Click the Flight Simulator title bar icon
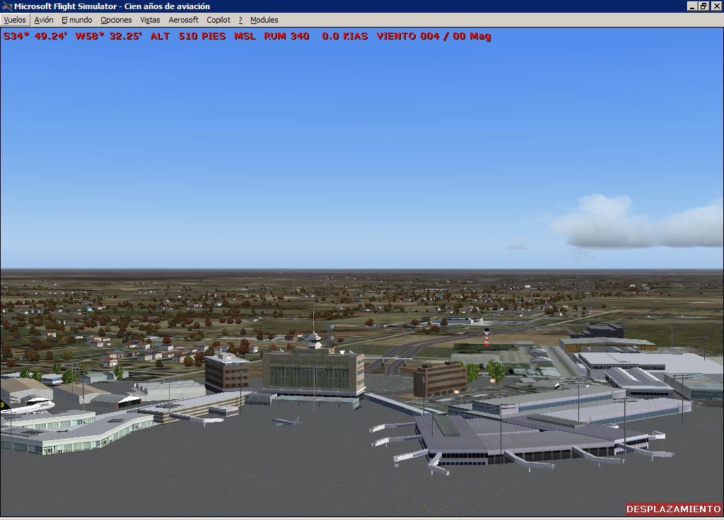Screen dimensions: 724x520 click(7, 6)
